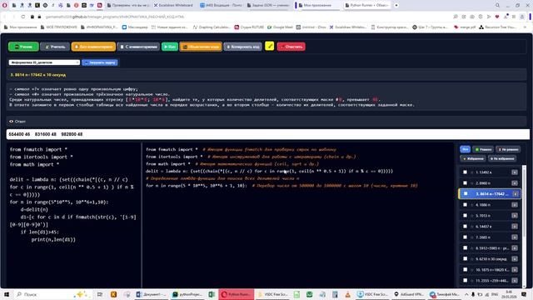The width and height of the screenshot is (533, 300).
Task: Star task 4. 1886 as favorite
Action: [x=472, y=205]
